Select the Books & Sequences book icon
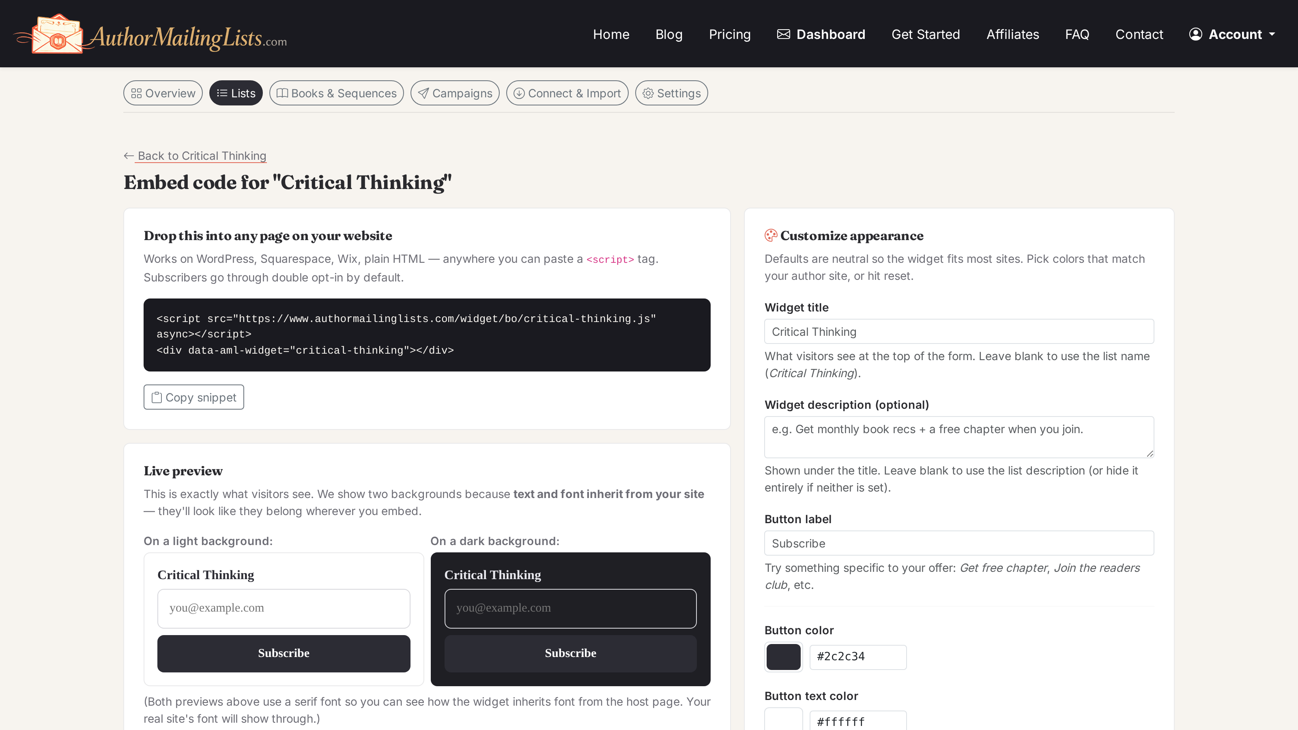This screenshot has width=1298, height=730. (x=282, y=93)
